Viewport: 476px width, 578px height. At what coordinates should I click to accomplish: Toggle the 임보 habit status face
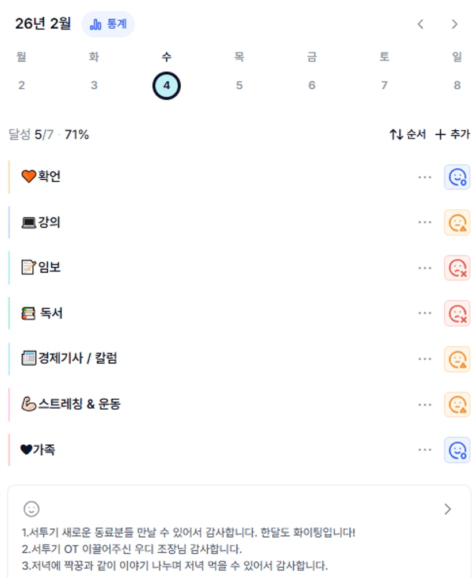tap(457, 268)
